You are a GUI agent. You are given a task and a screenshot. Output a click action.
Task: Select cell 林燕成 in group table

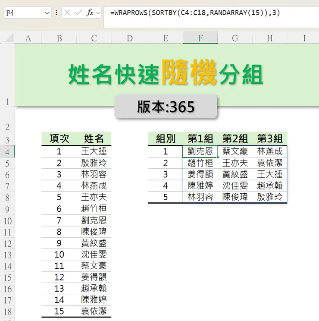[x=270, y=151]
